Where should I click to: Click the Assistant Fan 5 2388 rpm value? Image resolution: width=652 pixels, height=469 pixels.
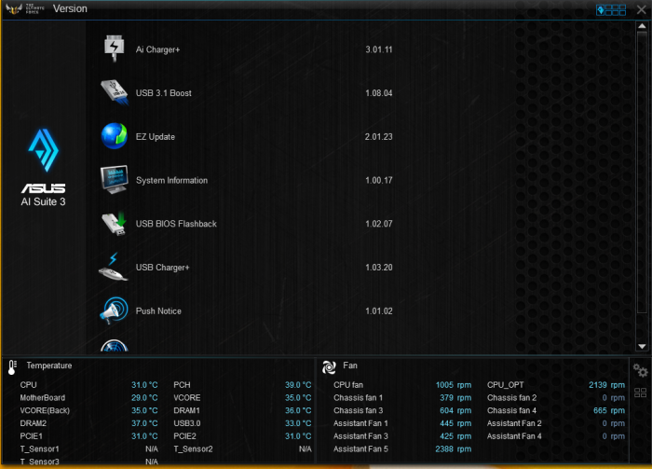(x=454, y=449)
